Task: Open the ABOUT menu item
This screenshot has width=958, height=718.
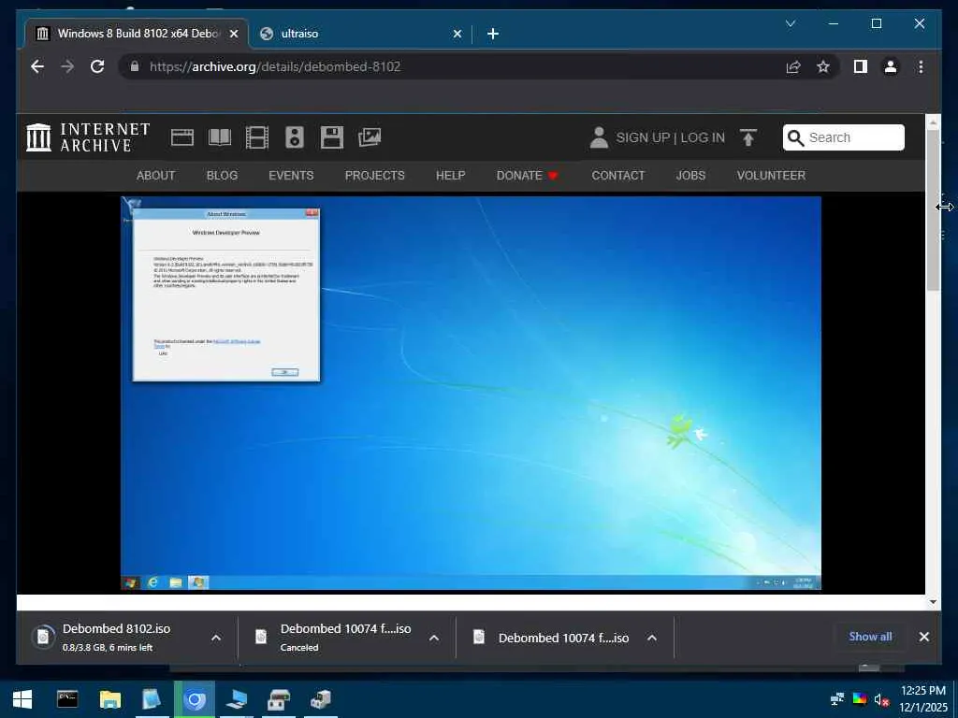Action: coord(156,175)
